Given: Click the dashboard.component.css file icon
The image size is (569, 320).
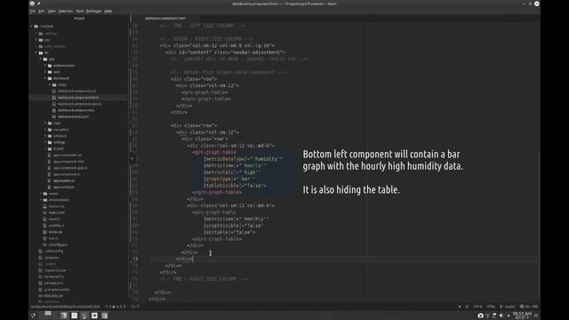Looking at the screenshot, I should tap(54, 91).
